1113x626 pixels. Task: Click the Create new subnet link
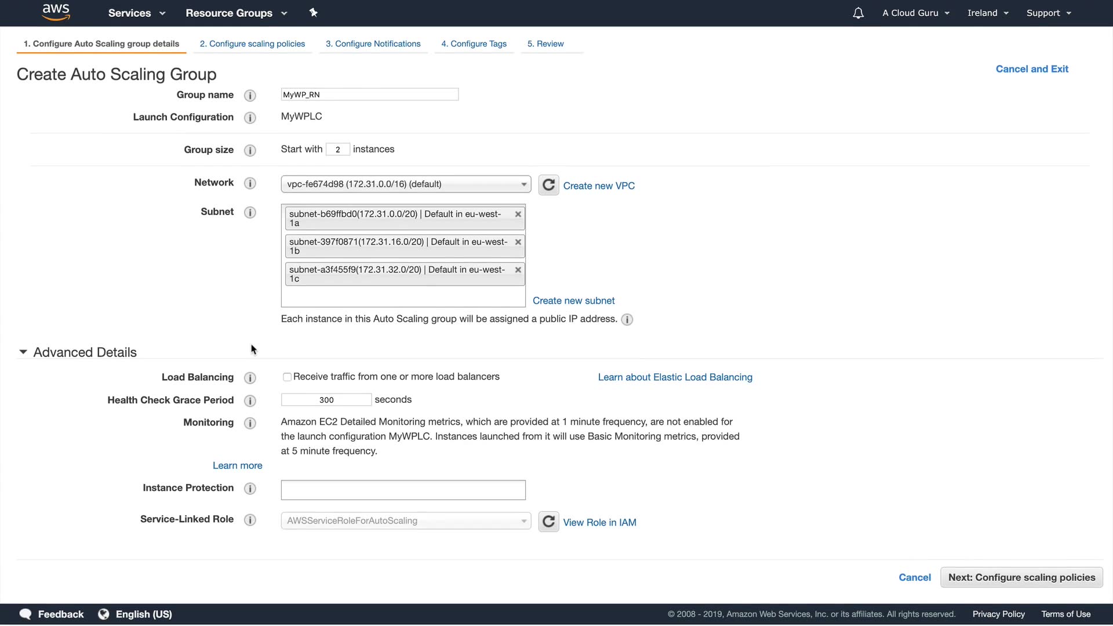(x=573, y=301)
